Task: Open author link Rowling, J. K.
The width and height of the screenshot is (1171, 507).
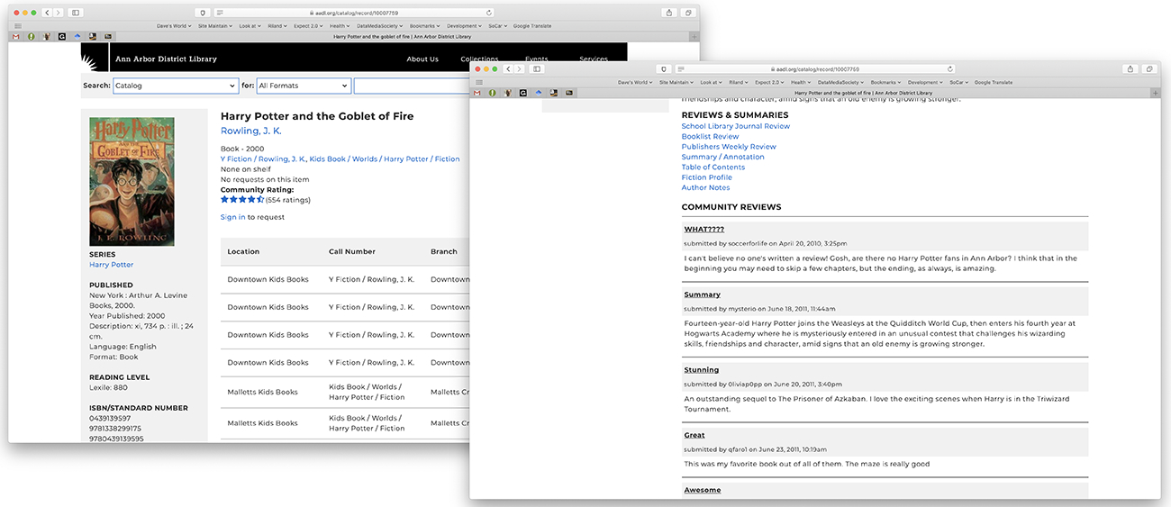Action: (251, 131)
